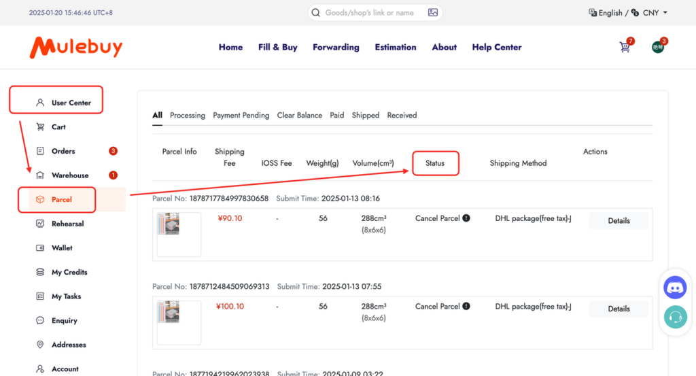The width and height of the screenshot is (696, 376).
Task: Click Cancel Parcel for the ¥90.10 parcel
Action: [x=437, y=218]
